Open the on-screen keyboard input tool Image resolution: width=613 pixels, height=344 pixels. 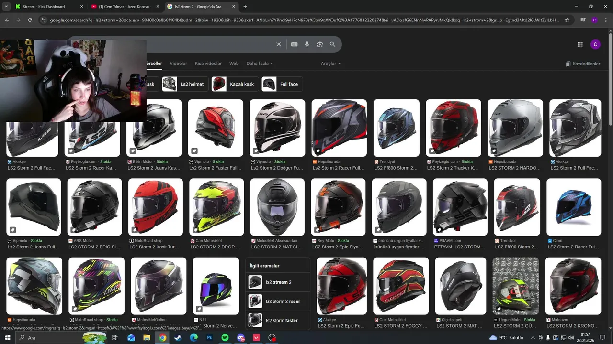click(294, 44)
